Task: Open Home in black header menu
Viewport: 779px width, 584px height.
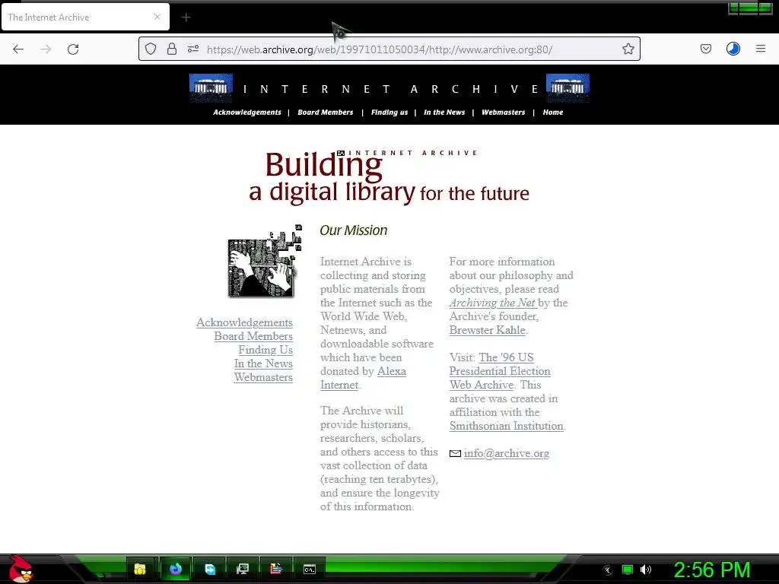Action: pyautogui.click(x=553, y=113)
